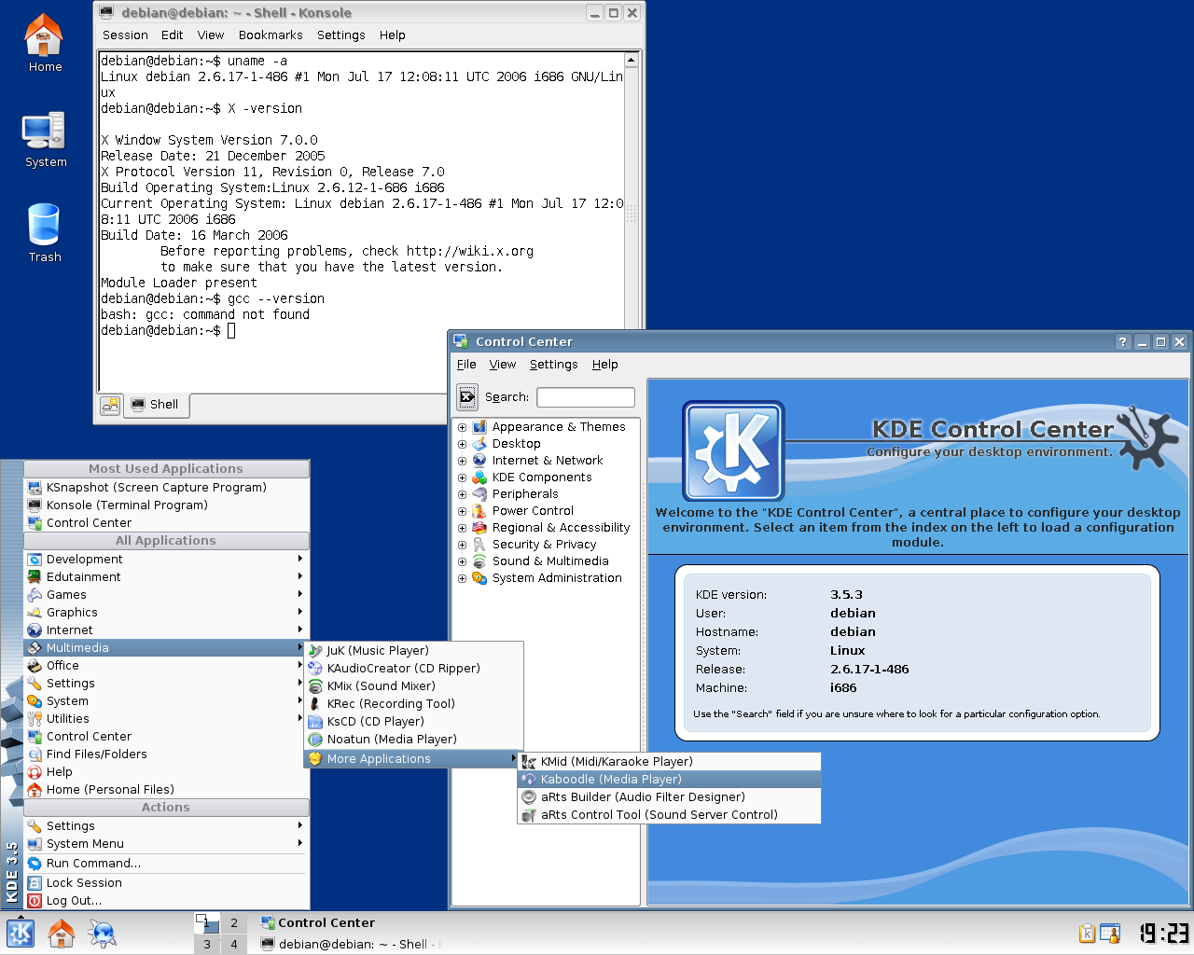Click the Control Center title bar help button

(1123, 342)
